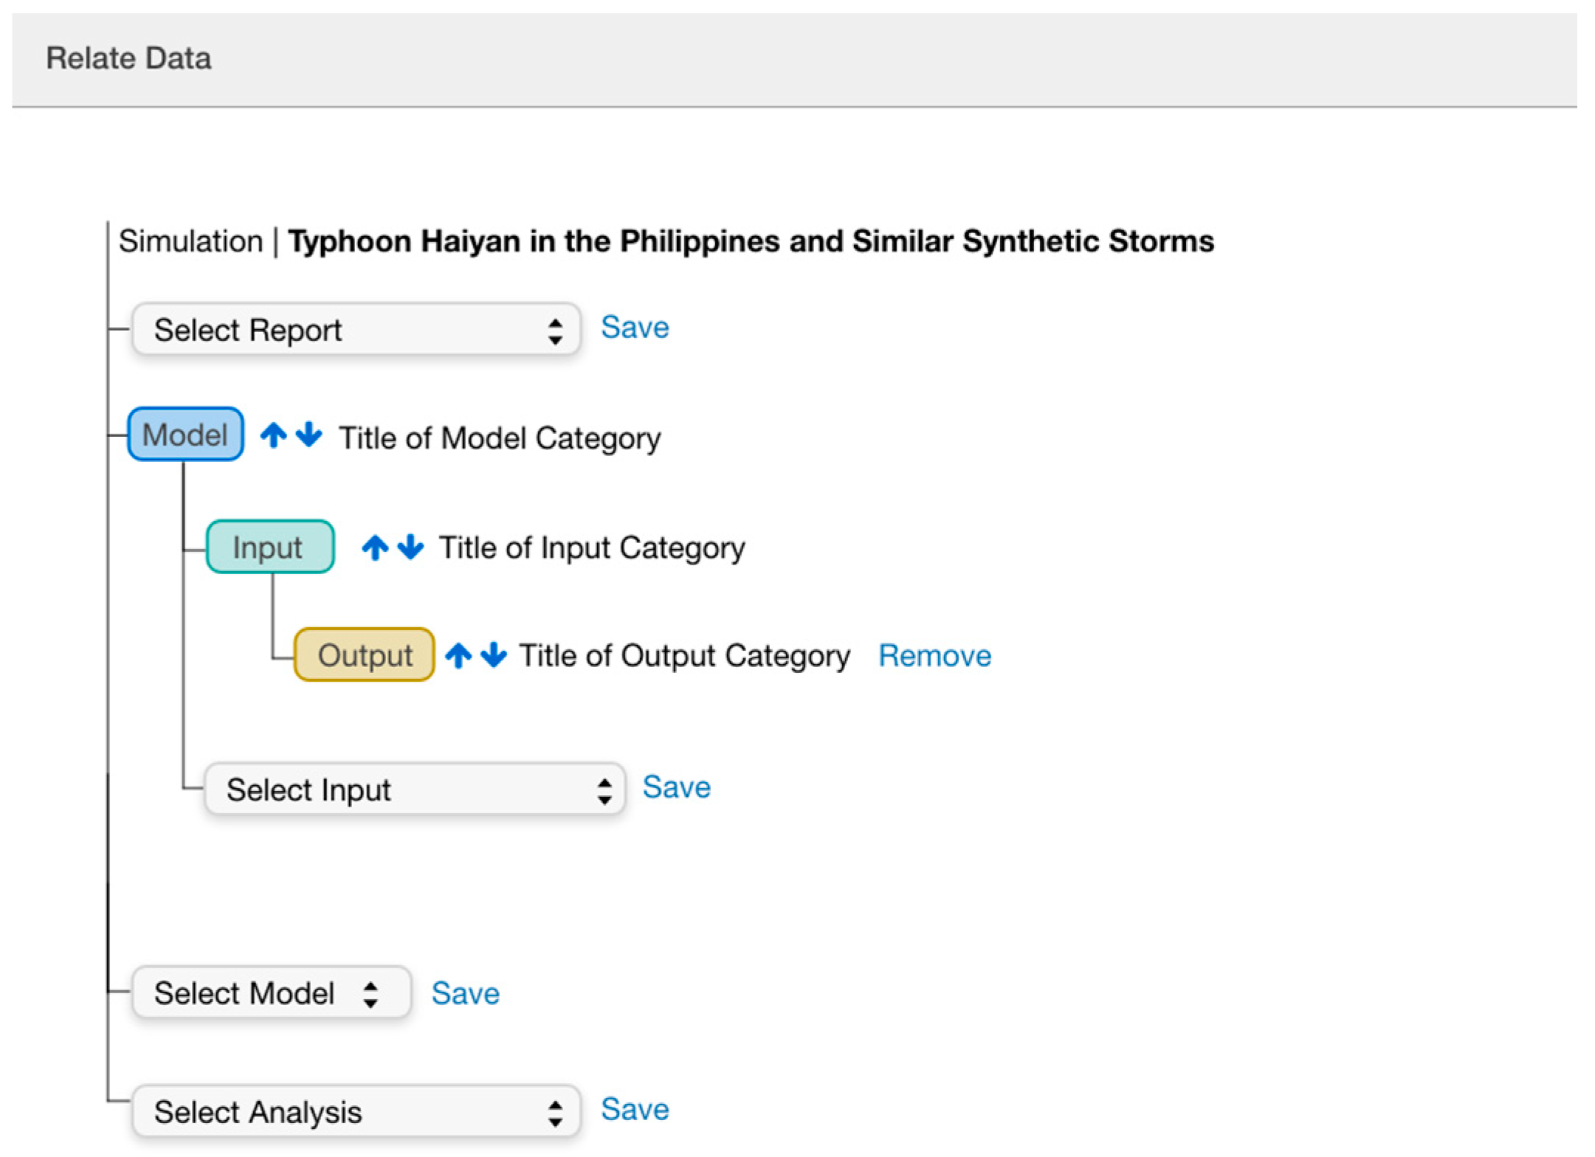Click the teal Input tag
The height and width of the screenshot is (1157, 1595).
pos(269,548)
